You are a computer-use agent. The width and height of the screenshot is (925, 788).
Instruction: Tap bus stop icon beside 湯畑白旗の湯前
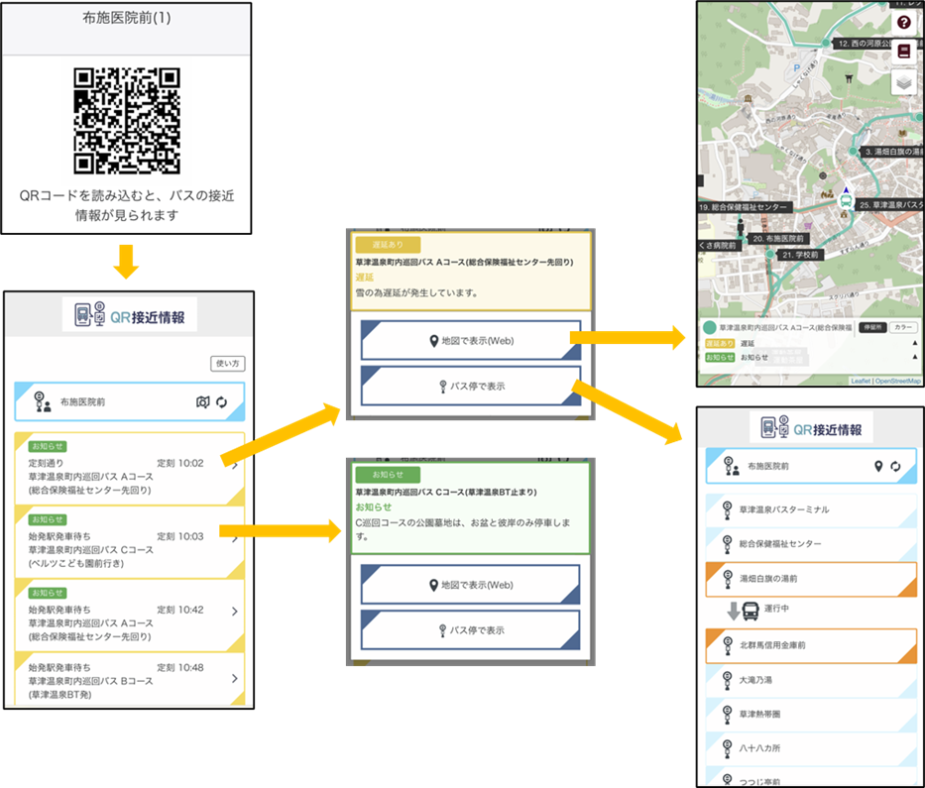tap(727, 579)
